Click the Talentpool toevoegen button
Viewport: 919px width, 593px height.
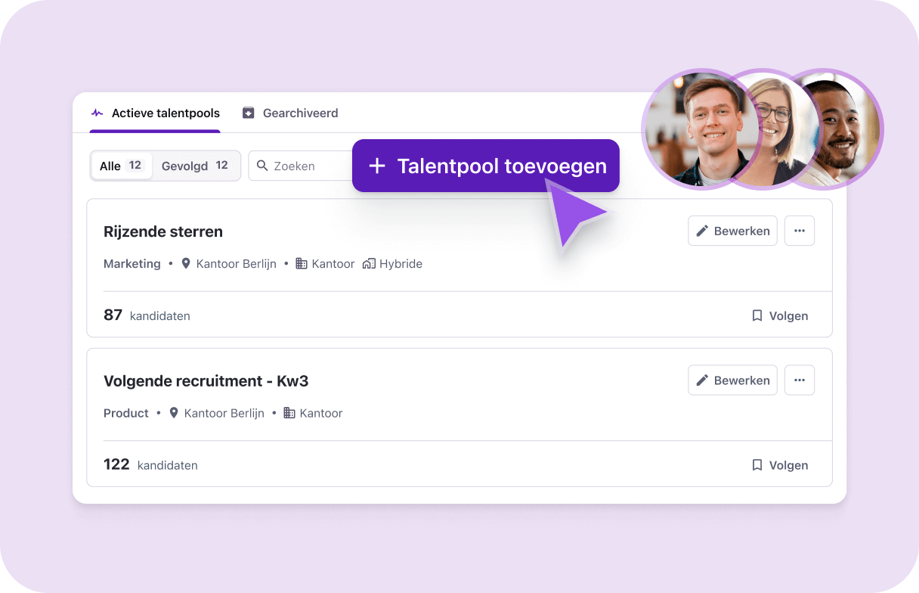click(486, 166)
